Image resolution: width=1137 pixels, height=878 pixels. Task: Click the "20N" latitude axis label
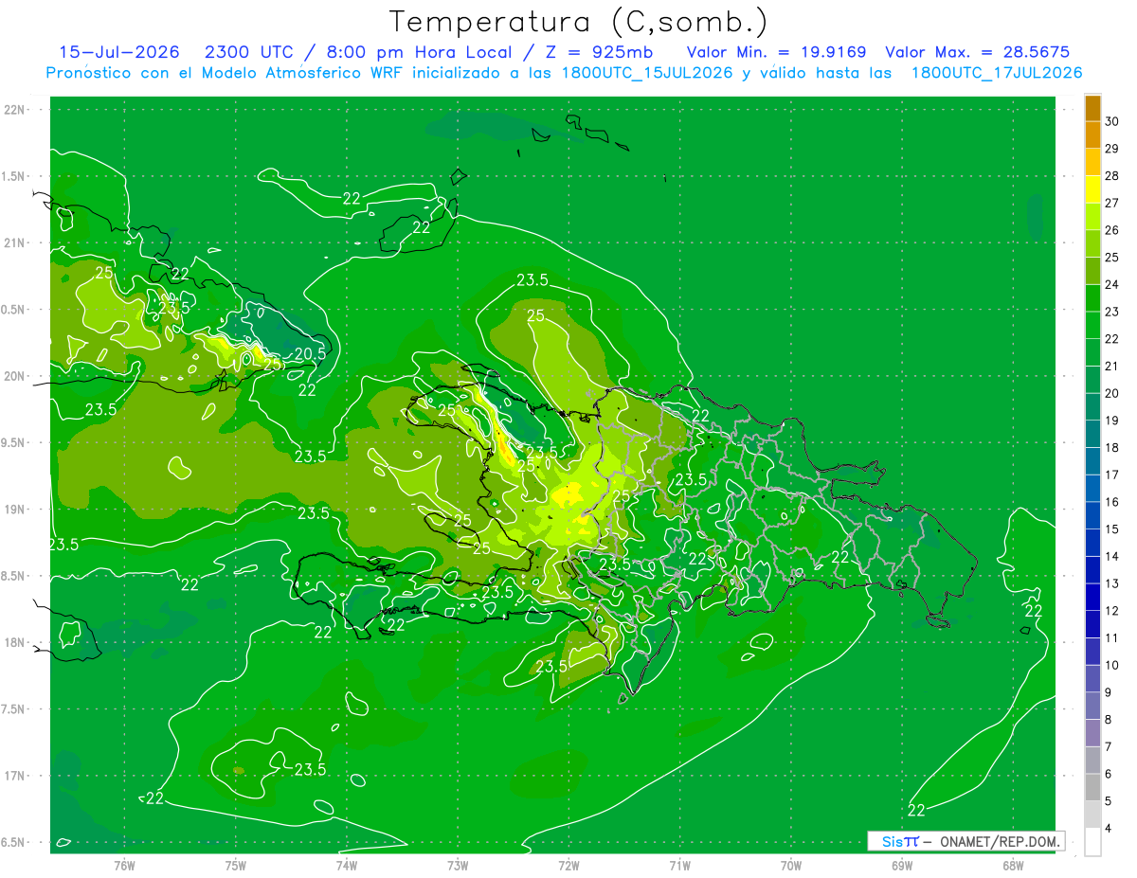(15, 376)
